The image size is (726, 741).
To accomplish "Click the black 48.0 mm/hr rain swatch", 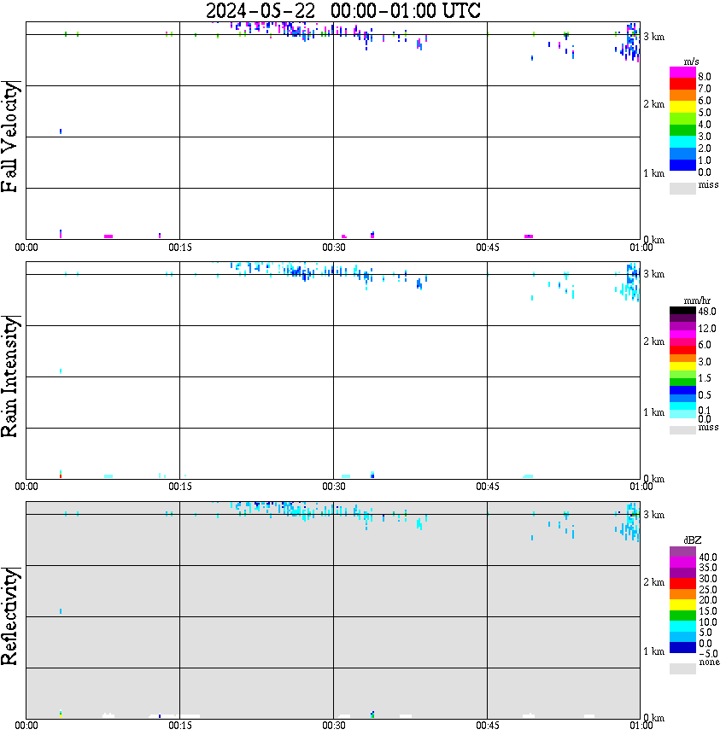I will click(x=682, y=311).
